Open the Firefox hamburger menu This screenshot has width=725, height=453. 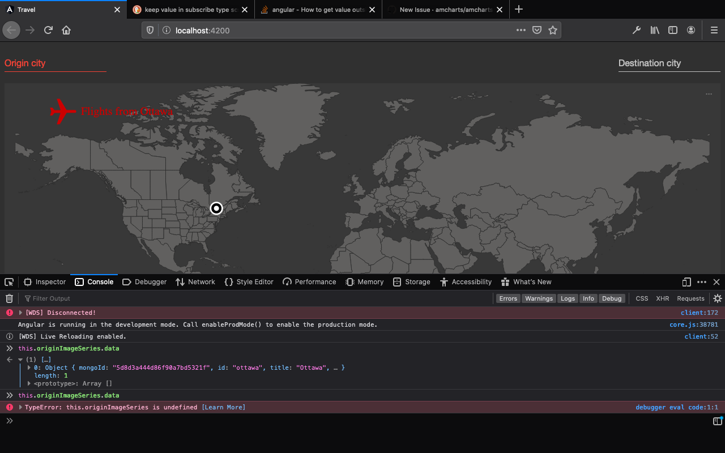click(714, 30)
